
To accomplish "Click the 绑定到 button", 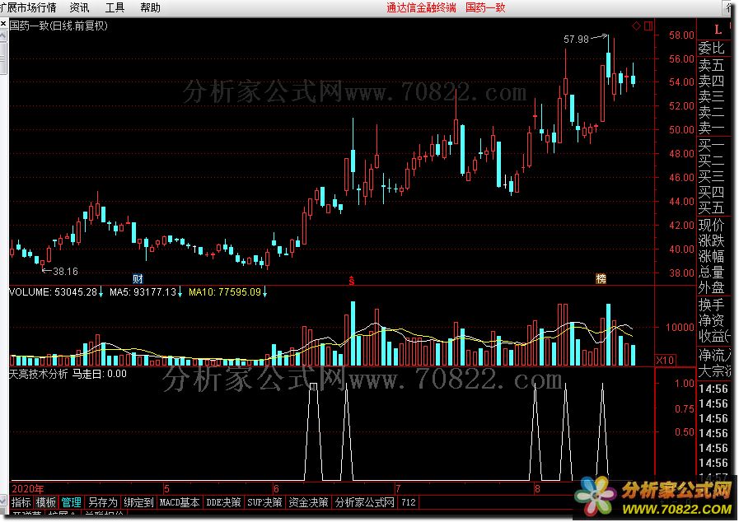I will click(x=138, y=502).
